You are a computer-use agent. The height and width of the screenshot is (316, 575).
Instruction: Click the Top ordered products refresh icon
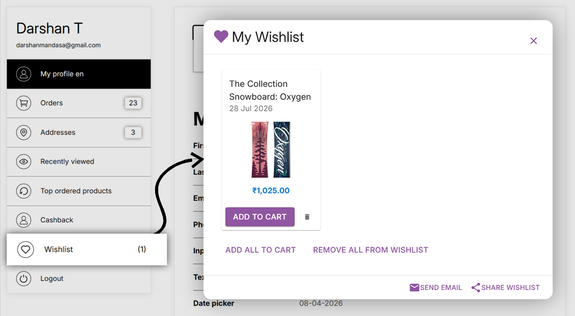click(23, 191)
